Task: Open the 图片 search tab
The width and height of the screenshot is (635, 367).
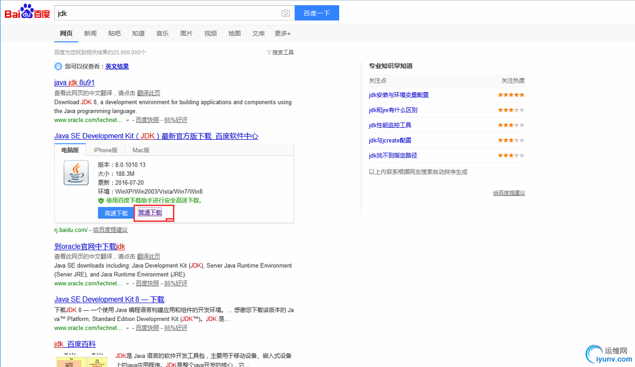Action: pos(186,33)
